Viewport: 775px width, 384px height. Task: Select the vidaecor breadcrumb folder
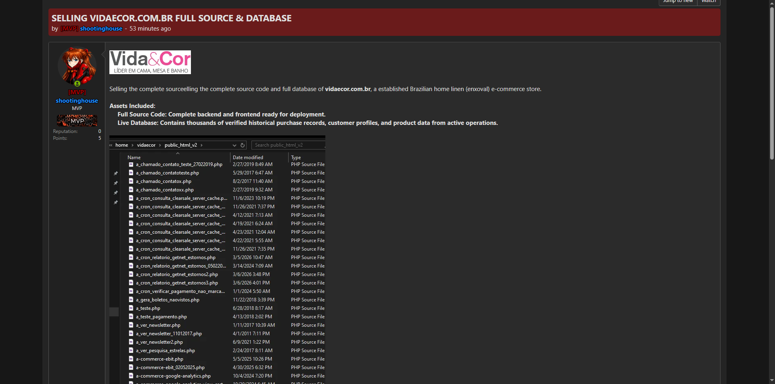coord(146,145)
